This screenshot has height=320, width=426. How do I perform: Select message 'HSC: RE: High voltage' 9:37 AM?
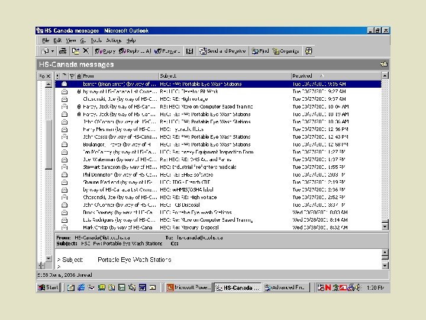[218, 99]
